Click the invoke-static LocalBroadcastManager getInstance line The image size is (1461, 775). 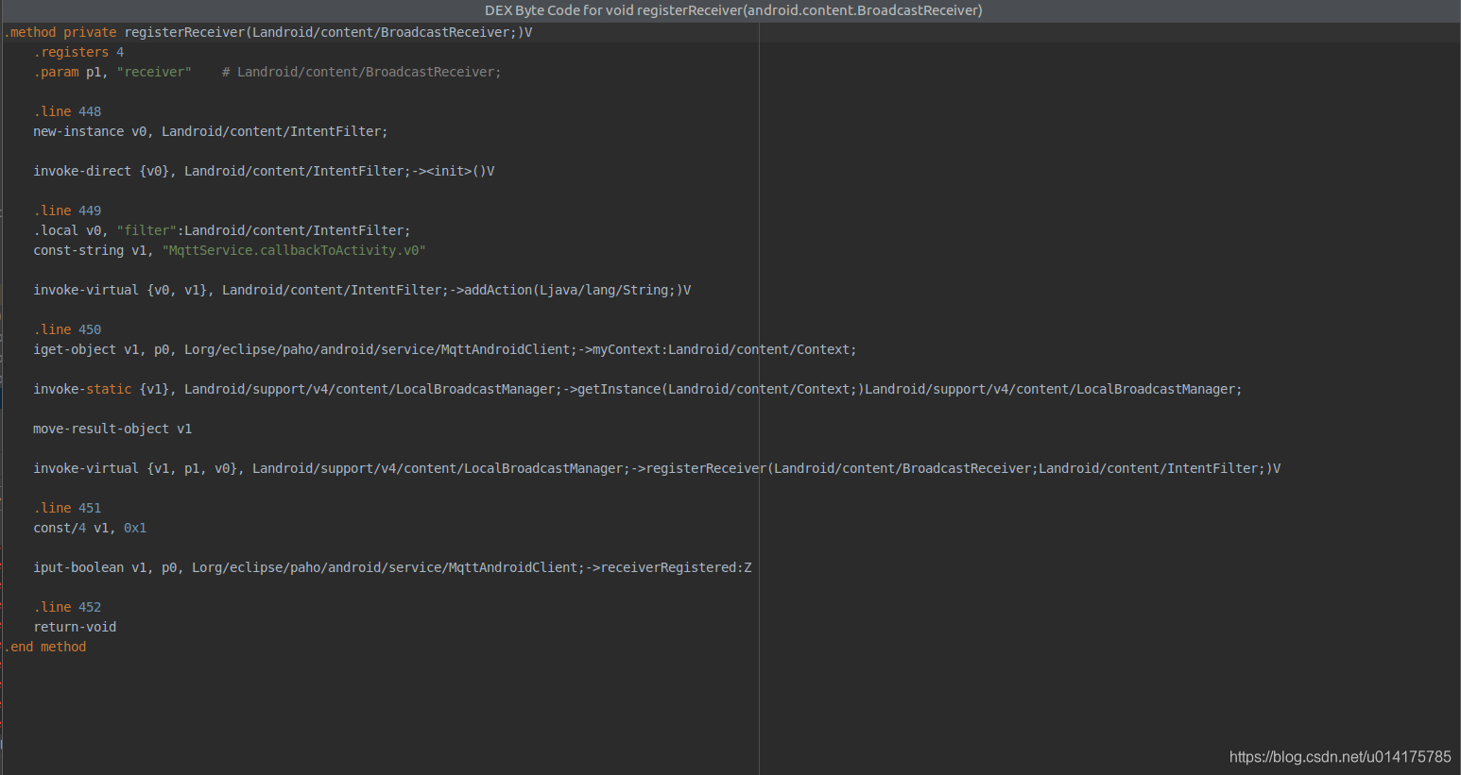click(x=638, y=389)
